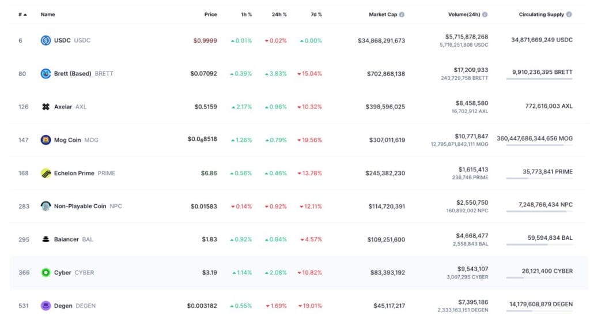This screenshot has height=323, width=590.
Task: Click the PRIME ticker symbol next to Echelon Prime
Action: (x=107, y=173)
